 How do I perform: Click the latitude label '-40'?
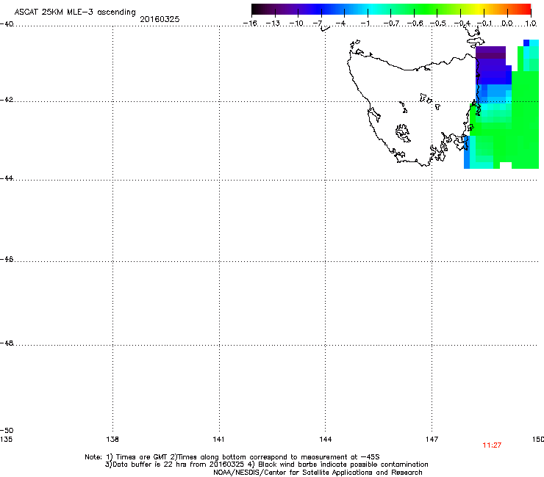[7, 24]
